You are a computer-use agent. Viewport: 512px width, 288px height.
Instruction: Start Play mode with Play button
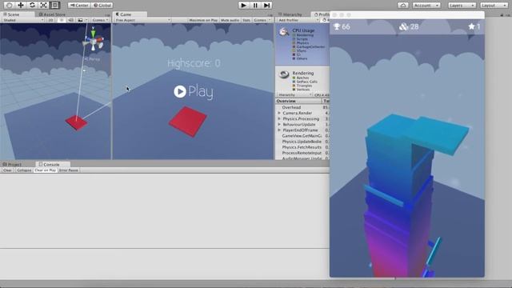[243, 6]
